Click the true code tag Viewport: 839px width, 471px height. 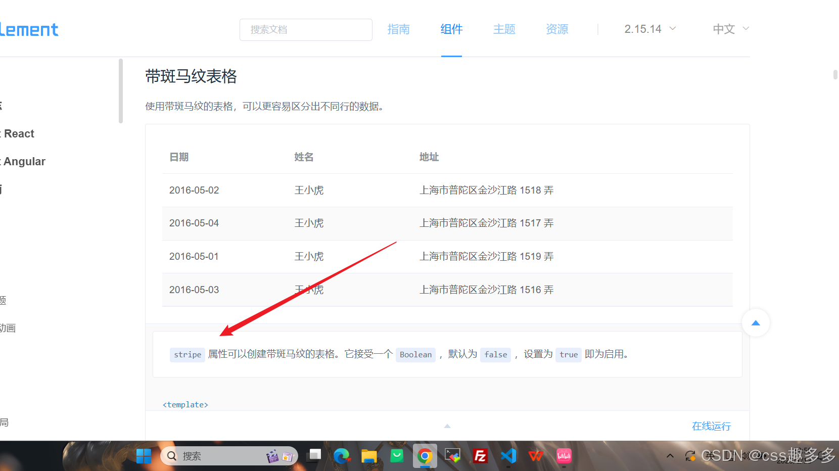pos(569,355)
